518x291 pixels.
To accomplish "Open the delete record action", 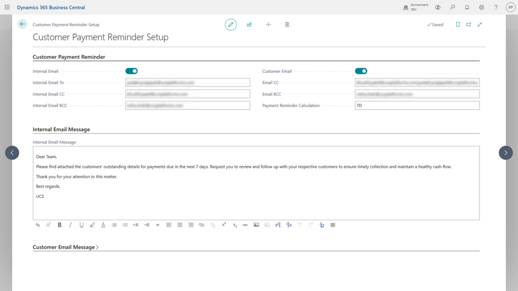I will pos(287,24).
